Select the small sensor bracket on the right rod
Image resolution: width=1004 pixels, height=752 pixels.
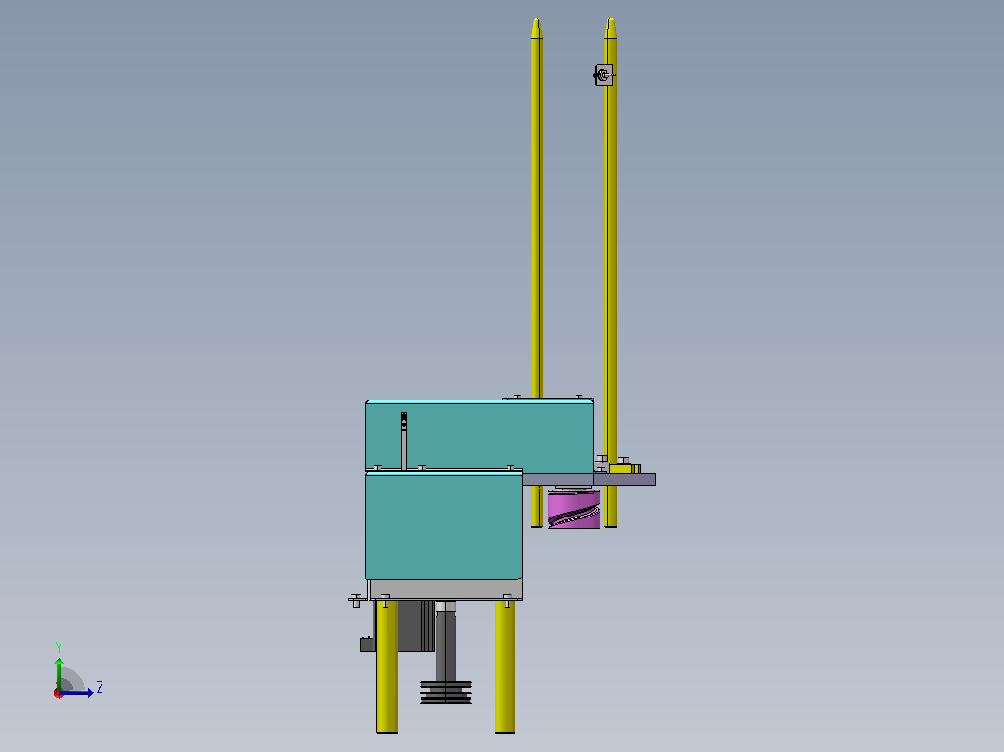click(x=604, y=74)
